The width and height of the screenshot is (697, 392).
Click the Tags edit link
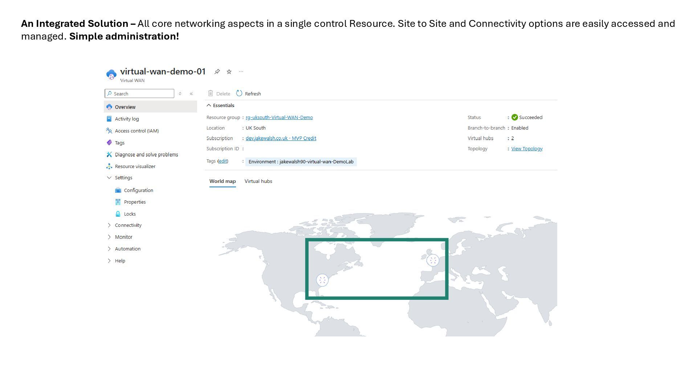point(223,161)
